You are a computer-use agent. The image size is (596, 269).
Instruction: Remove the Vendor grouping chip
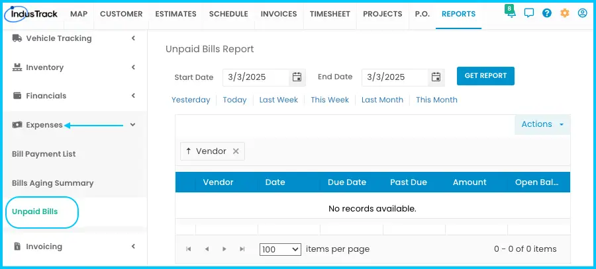(236, 151)
